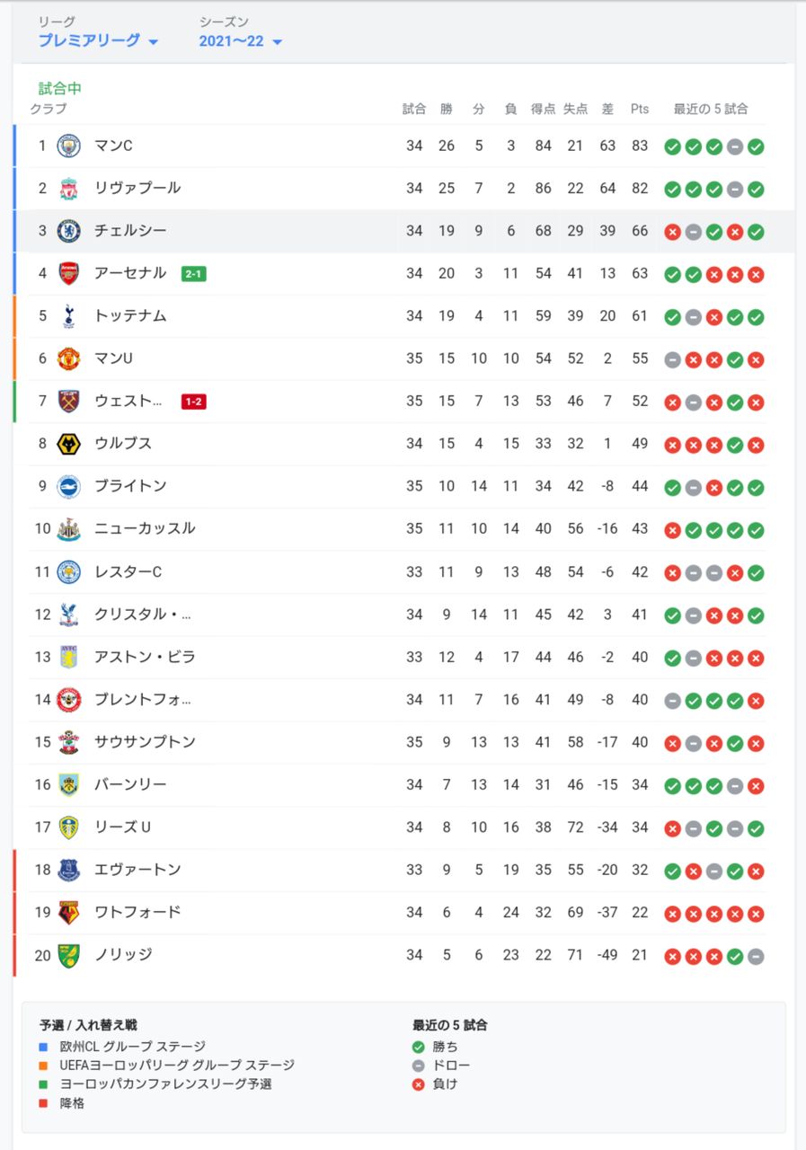Click the Arsenal club crest
Viewport: 806px width, 1150px height.
pos(69,273)
